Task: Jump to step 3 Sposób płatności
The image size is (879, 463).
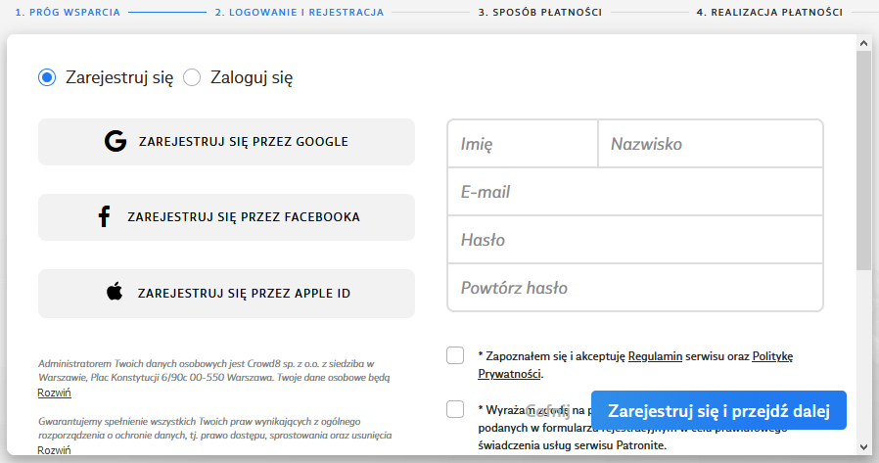Action: pos(539,13)
